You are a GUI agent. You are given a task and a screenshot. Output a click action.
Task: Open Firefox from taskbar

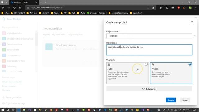[x=51, y=110]
